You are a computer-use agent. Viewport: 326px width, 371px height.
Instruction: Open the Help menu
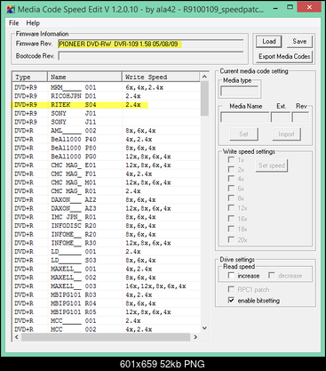coord(33,23)
